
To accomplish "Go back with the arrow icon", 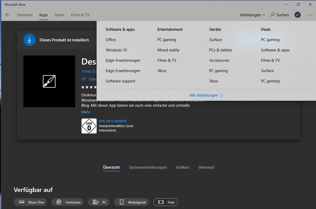I will [x=8, y=15].
